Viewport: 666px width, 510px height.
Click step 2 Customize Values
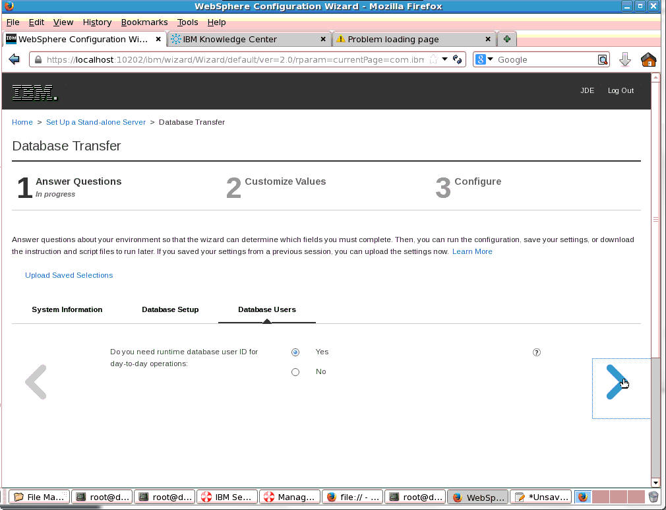click(276, 187)
